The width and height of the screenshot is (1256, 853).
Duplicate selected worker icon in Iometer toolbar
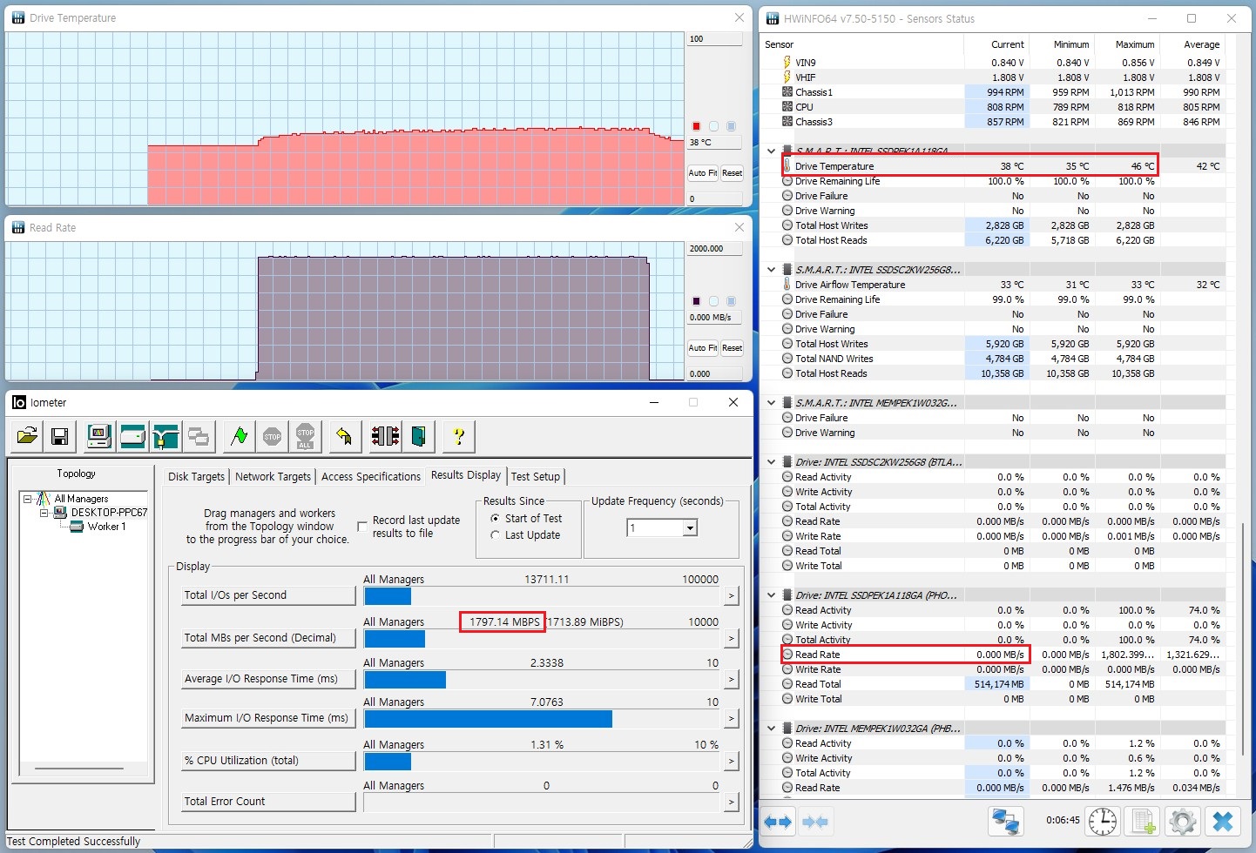pyautogui.click(x=199, y=436)
